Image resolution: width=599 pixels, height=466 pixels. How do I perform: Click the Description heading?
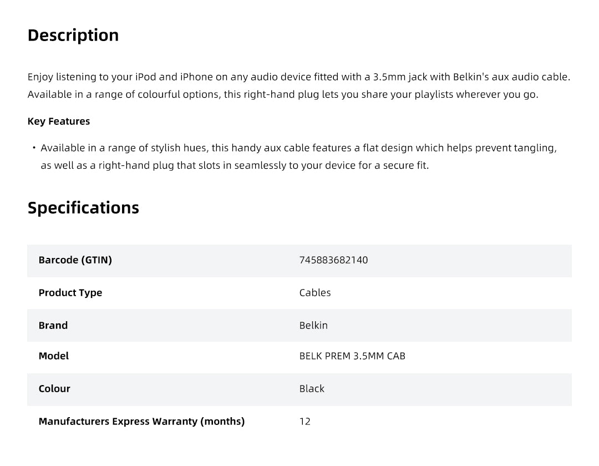[x=73, y=35]
